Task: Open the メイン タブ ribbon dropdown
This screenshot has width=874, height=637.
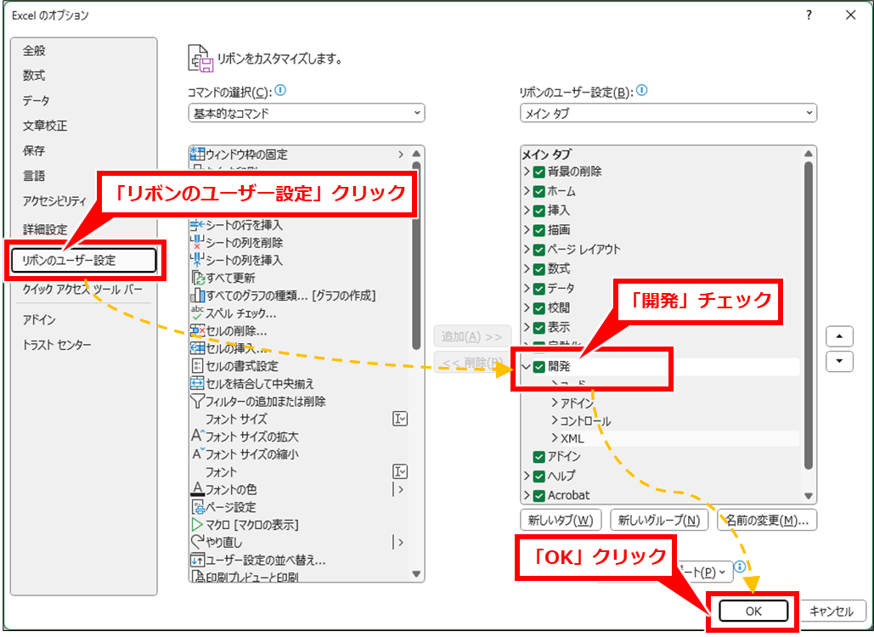Action: (668, 113)
